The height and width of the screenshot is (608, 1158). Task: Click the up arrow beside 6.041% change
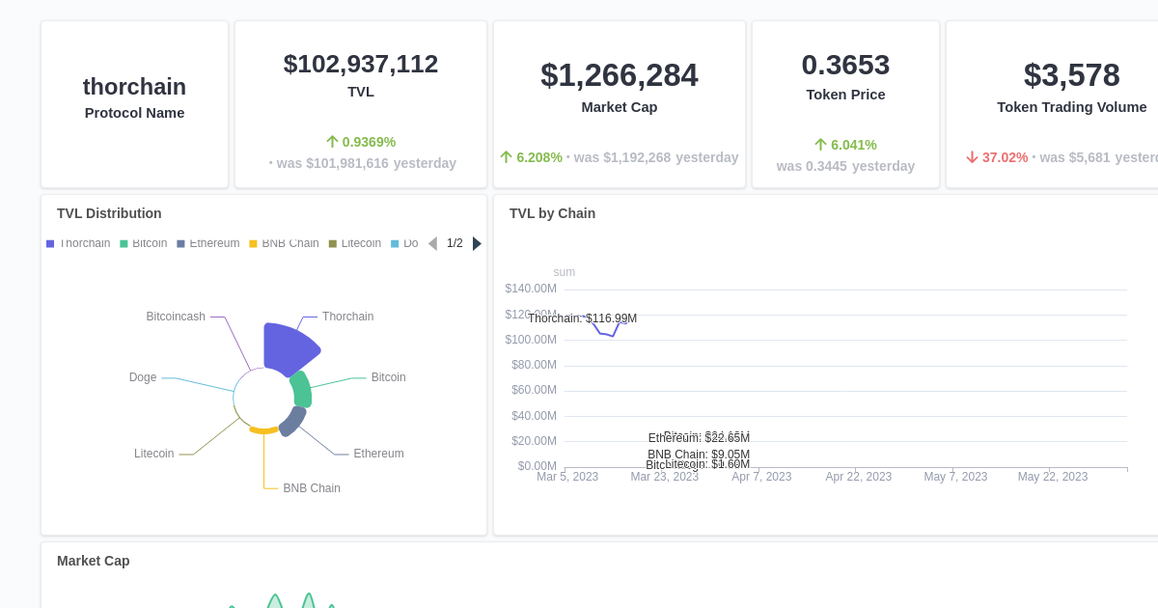pos(821,145)
